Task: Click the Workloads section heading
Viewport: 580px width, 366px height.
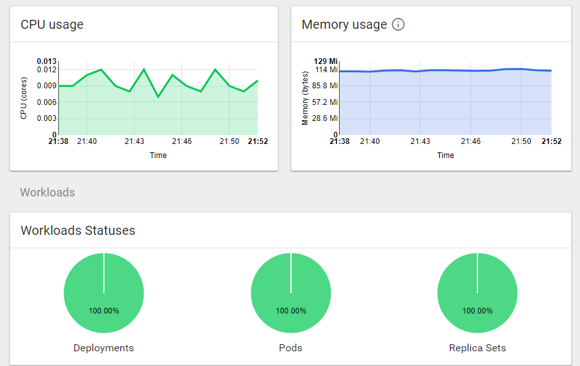Action: coord(47,193)
